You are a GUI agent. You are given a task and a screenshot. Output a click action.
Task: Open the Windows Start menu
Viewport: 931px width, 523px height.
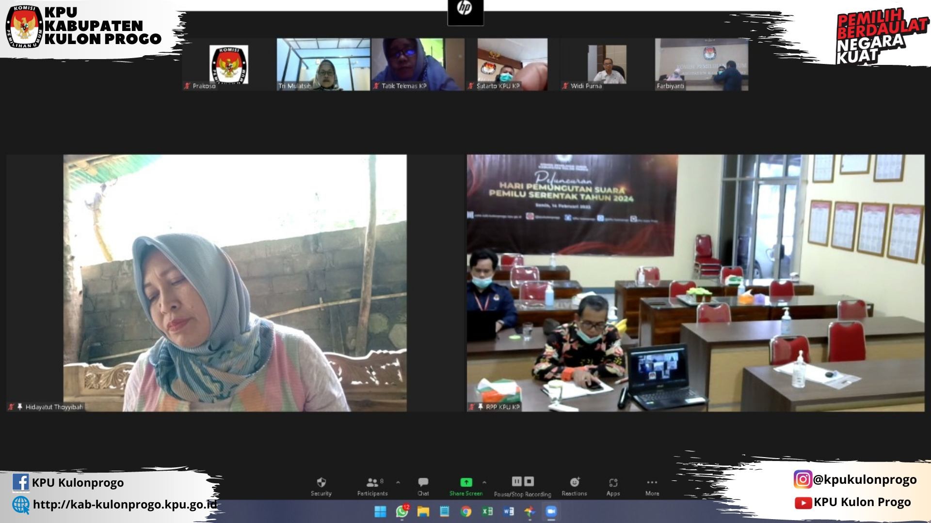pos(381,511)
